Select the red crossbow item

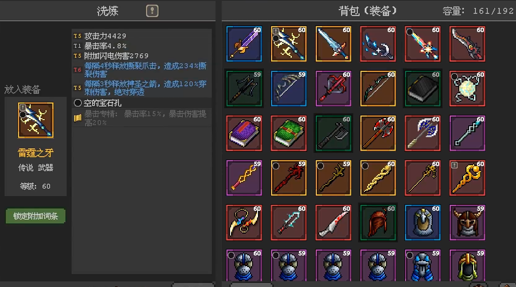coord(333,88)
